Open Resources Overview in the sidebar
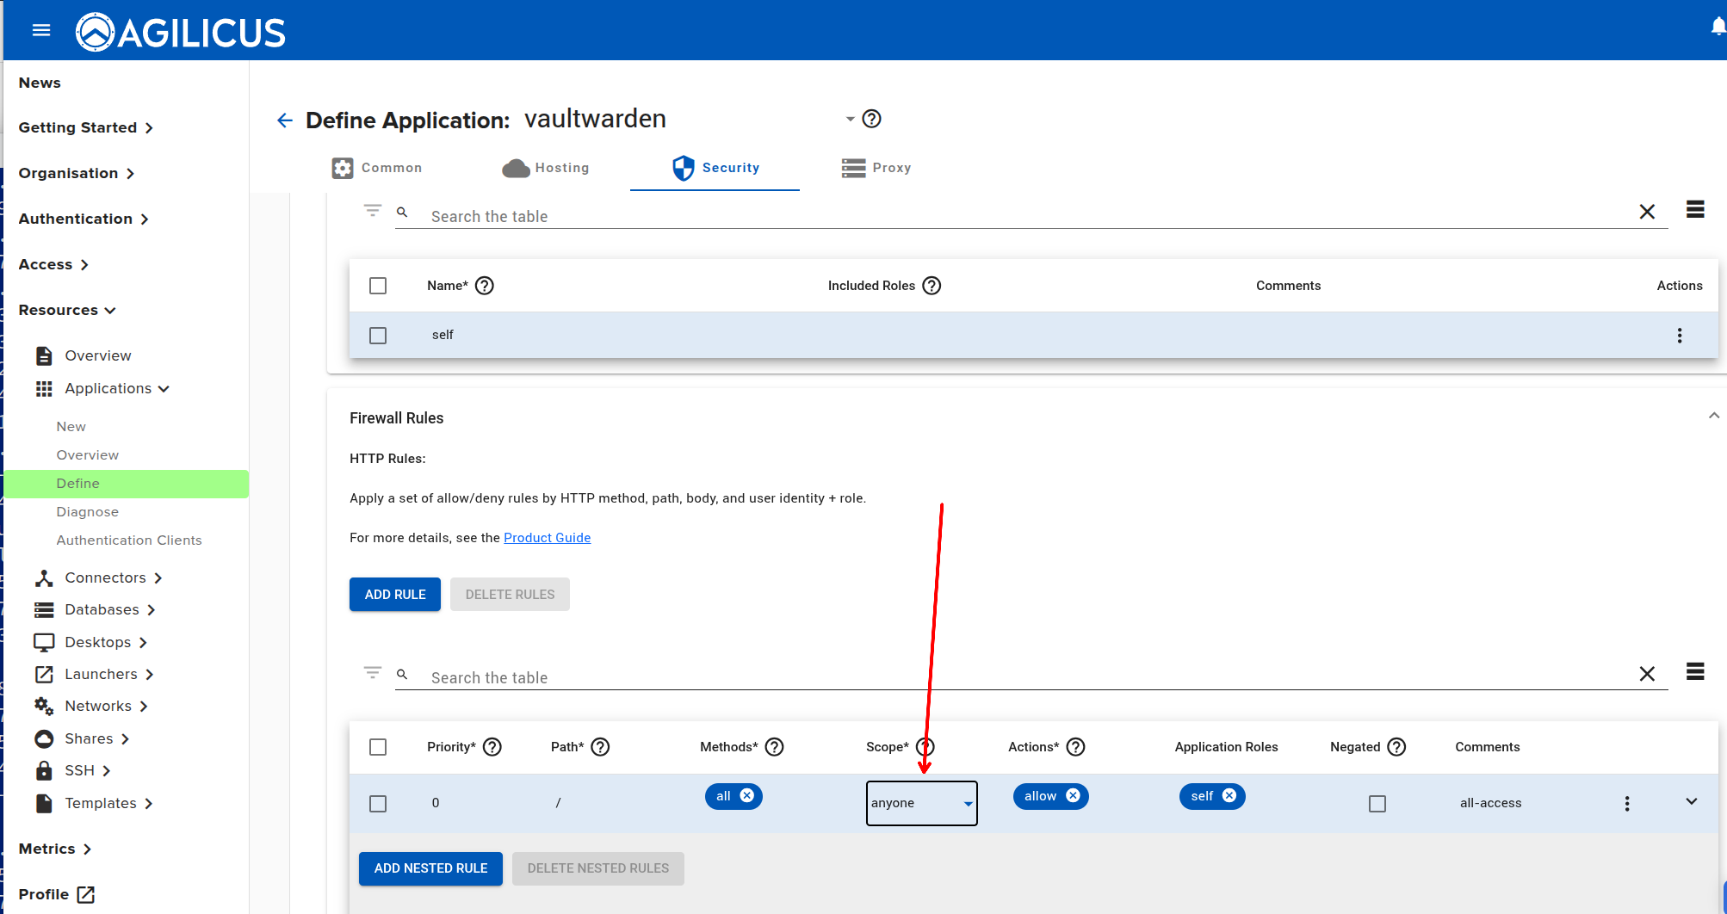 point(97,356)
